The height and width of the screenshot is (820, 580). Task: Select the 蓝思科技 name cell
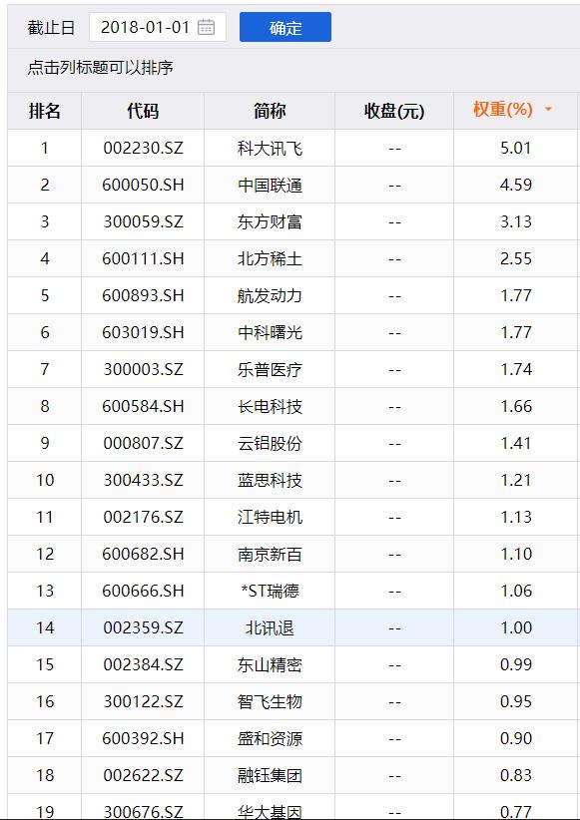click(x=270, y=480)
